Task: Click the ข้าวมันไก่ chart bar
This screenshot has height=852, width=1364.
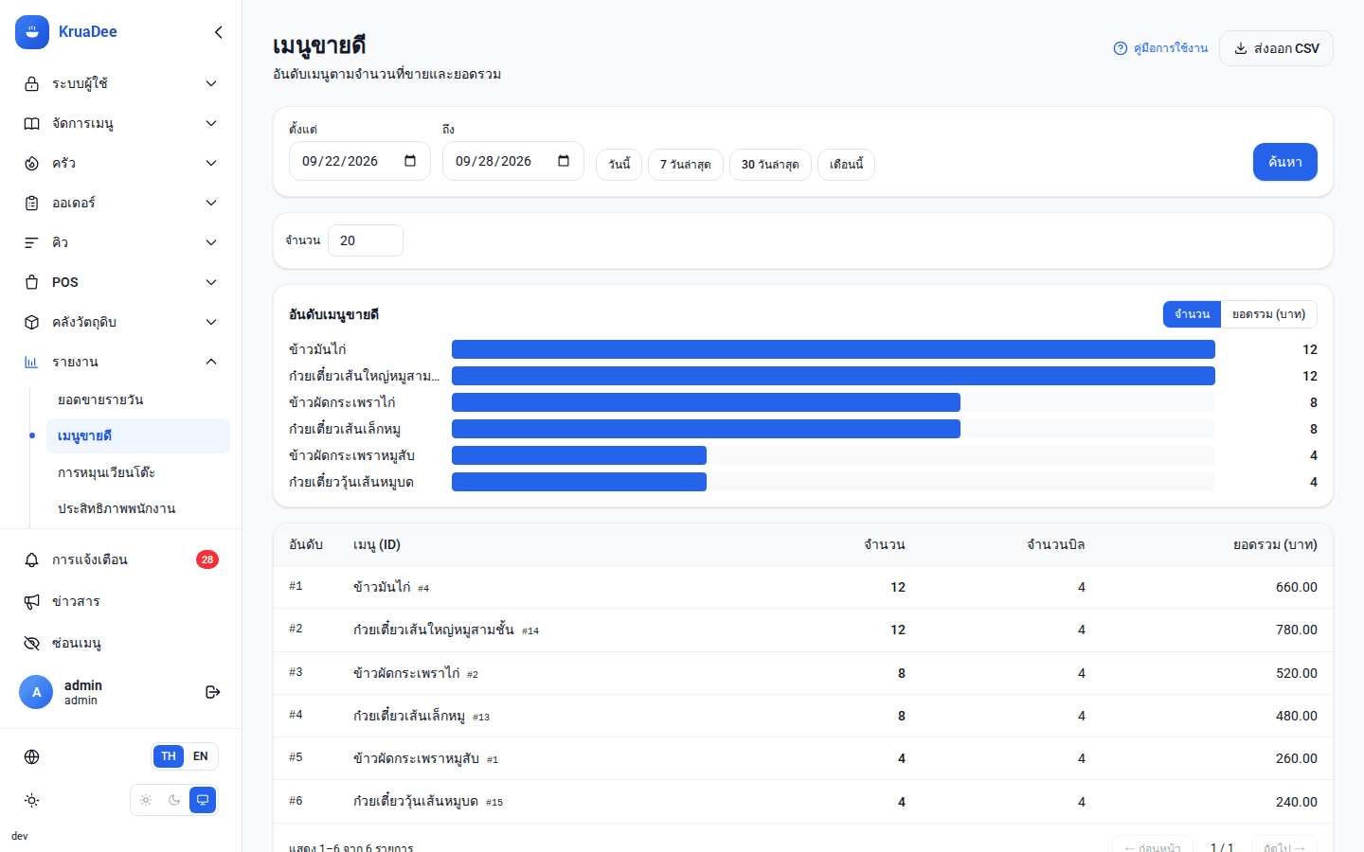Action: coord(834,349)
